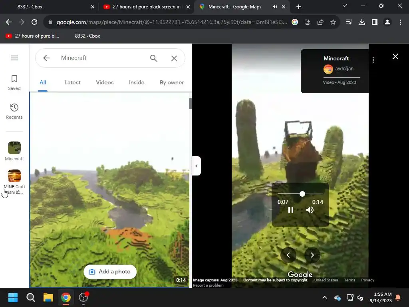Screen dimensions: 409x307
Task: Open the Privacy link
Action: point(367,280)
